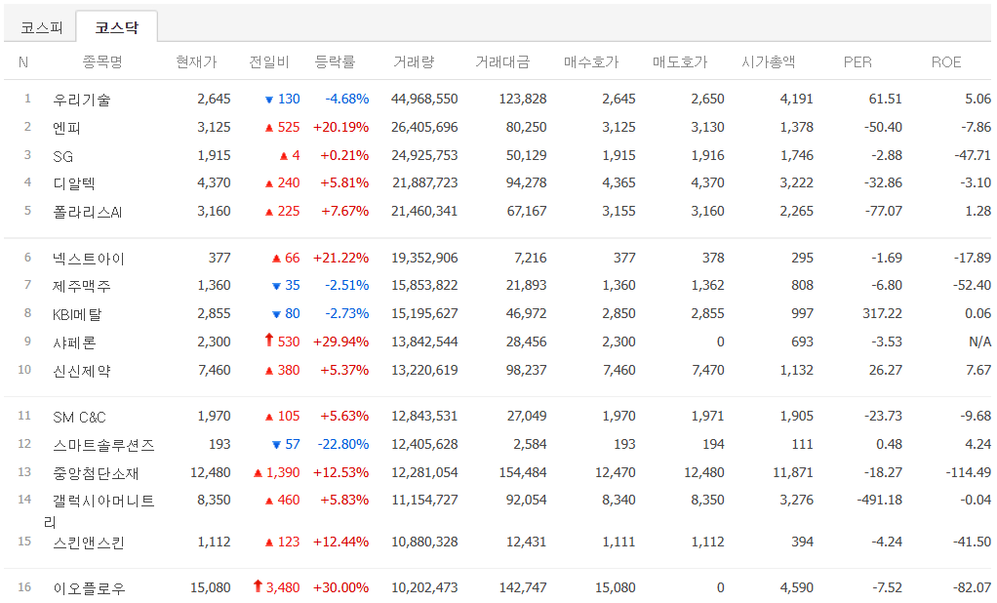Click the 123,828 trading value for 우리기술

click(x=523, y=99)
